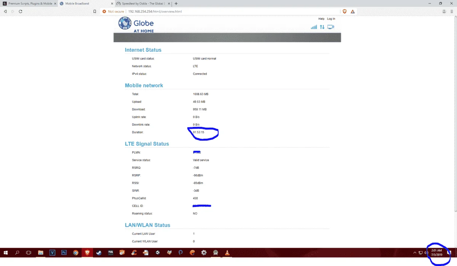This screenshot has width=457, height=266.
Task: Click the Brave browser taskbar icon
Action: coord(87,252)
